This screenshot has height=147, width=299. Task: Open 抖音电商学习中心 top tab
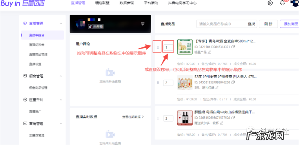(182, 3)
